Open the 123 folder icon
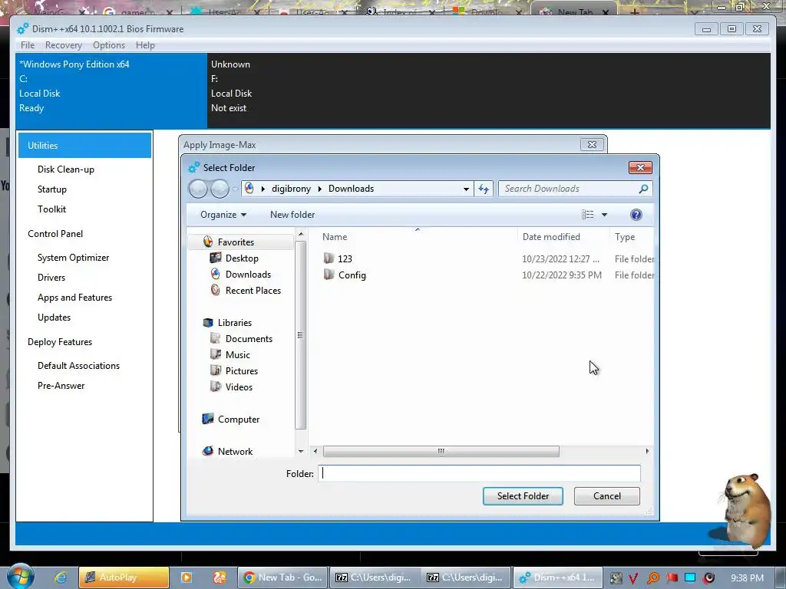 click(x=329, y=258)
